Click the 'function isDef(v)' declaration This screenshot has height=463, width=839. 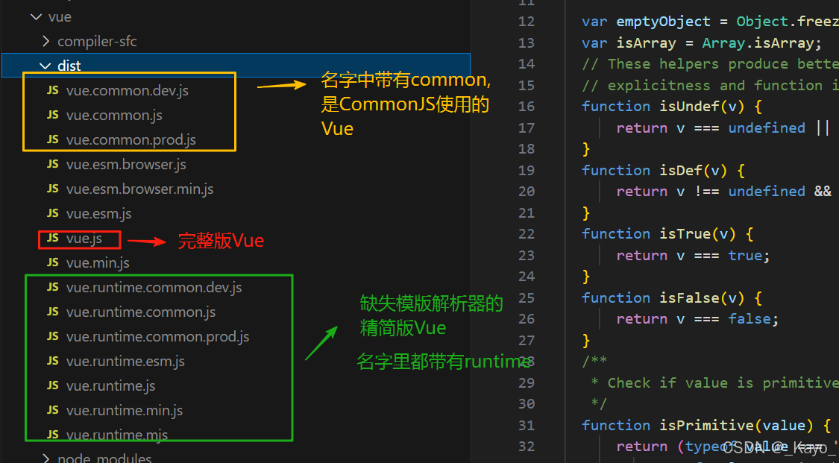pos(663,171)
